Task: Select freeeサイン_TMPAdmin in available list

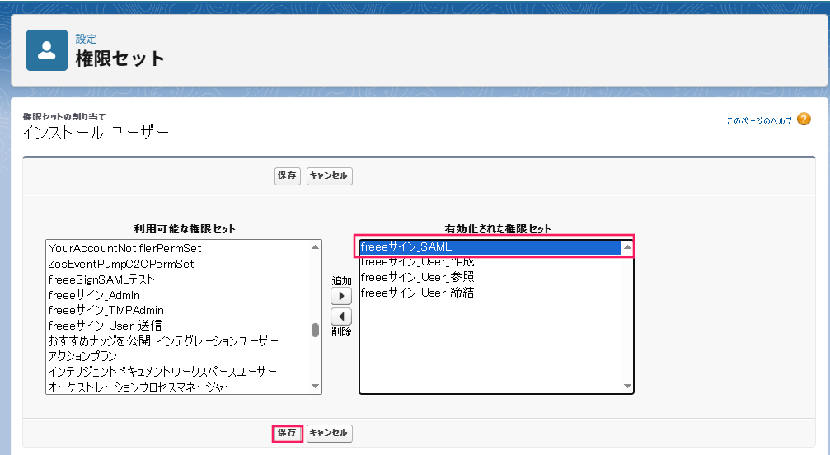Action: click(x=178, y=310)
